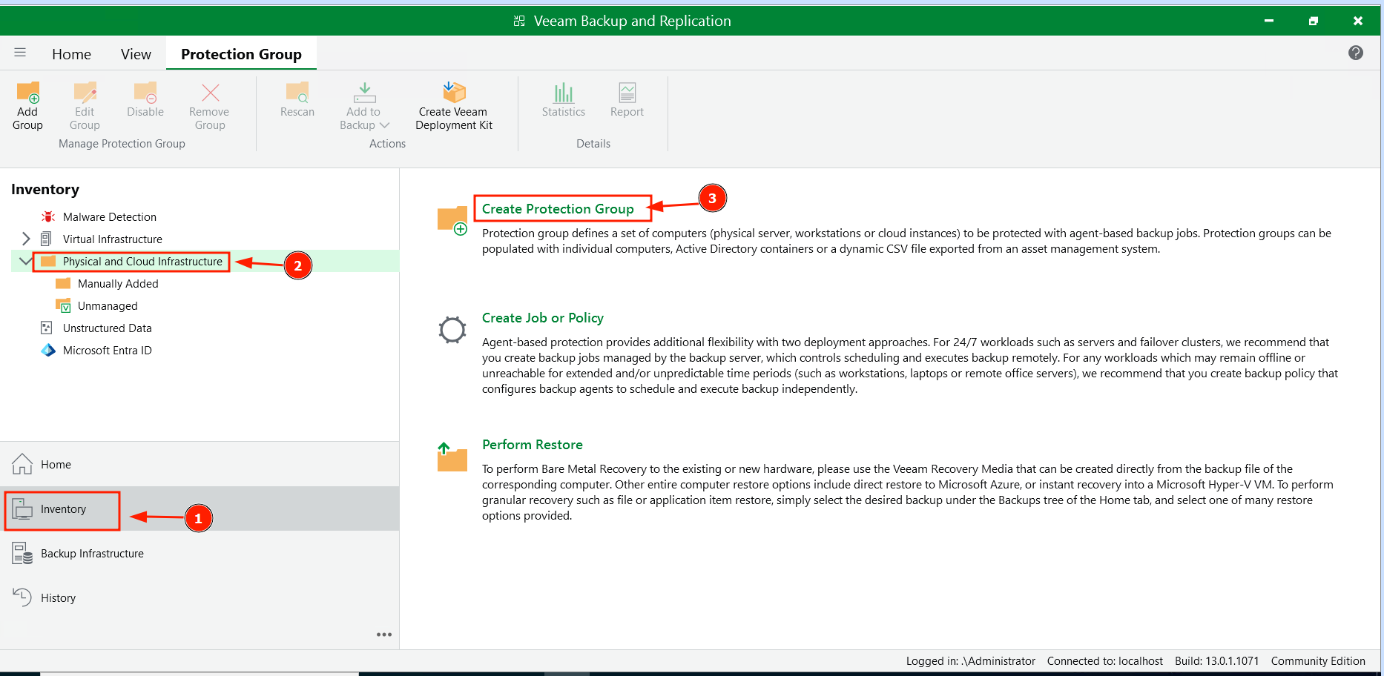Click the Create Protection Group folder icon
Screen dimensions: 1384x676
pos(452,221)
